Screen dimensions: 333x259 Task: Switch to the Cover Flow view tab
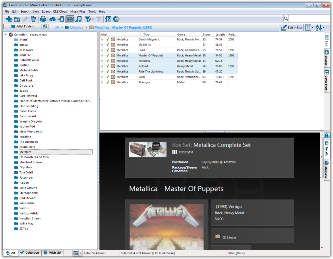click(327, 80)
